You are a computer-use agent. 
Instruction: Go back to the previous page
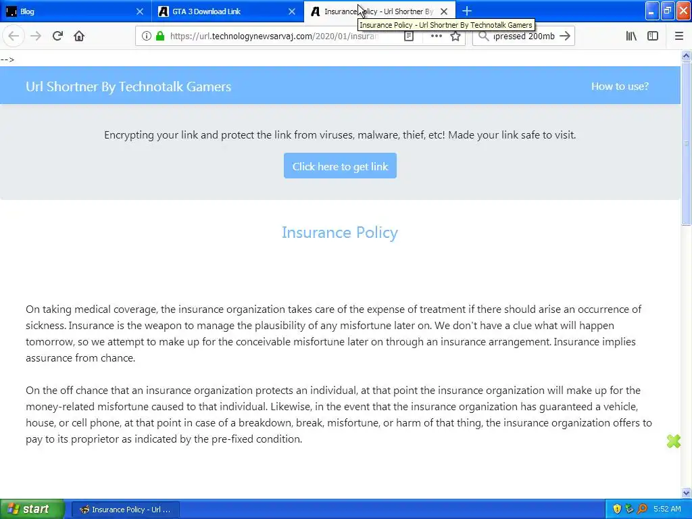(14, 36)
